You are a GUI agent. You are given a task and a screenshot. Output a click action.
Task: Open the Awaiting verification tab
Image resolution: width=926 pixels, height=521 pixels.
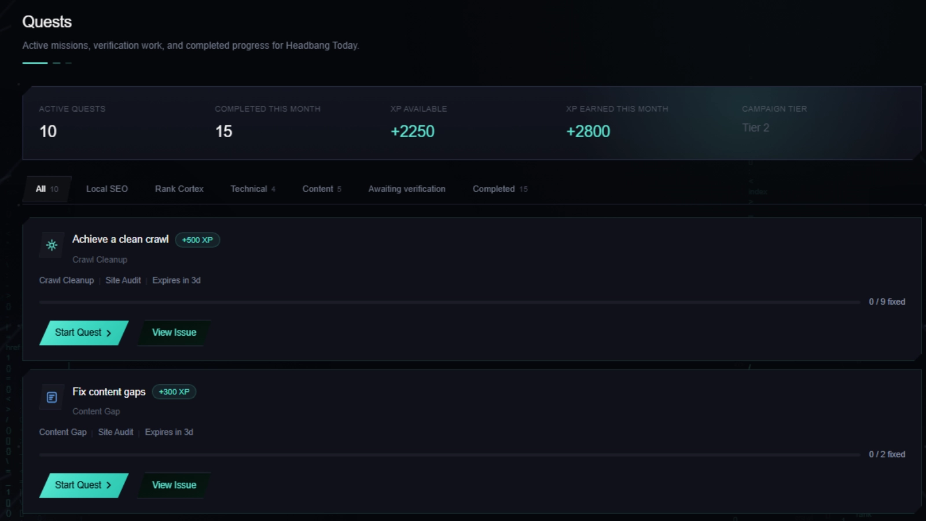pyautogui.click(x=407, y=189)
